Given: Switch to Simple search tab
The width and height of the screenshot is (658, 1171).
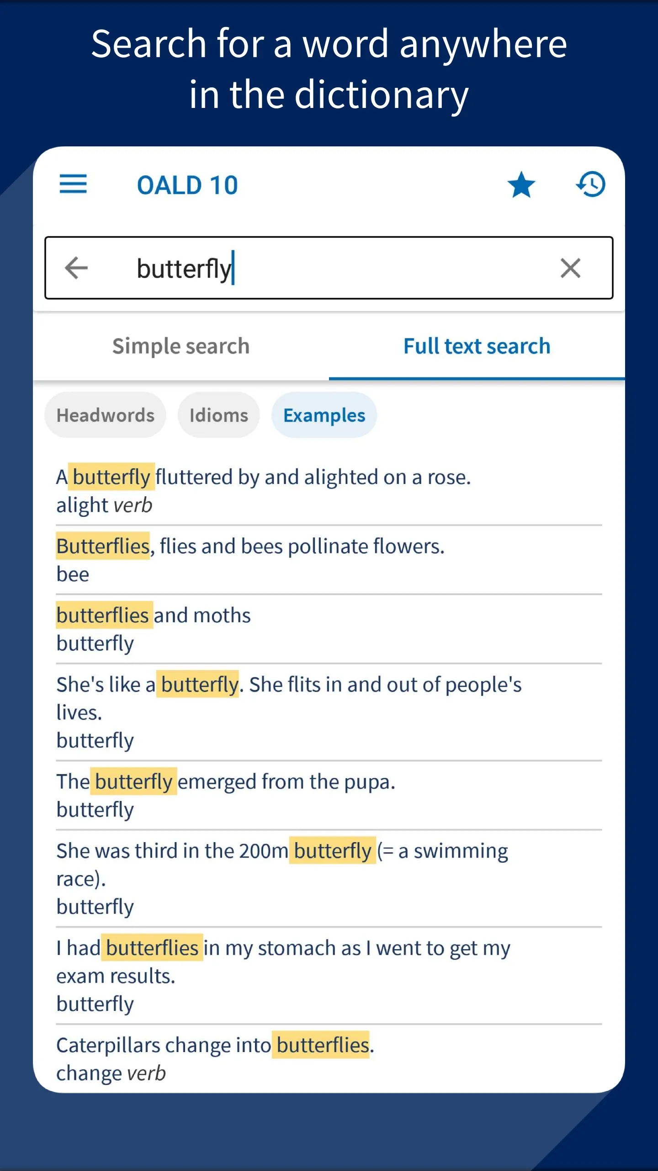Looking at the screenshot, I should (x=181, y=346).
